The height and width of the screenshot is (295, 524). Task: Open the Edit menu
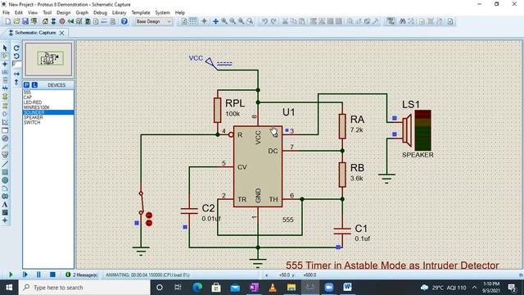coord(19,13)
